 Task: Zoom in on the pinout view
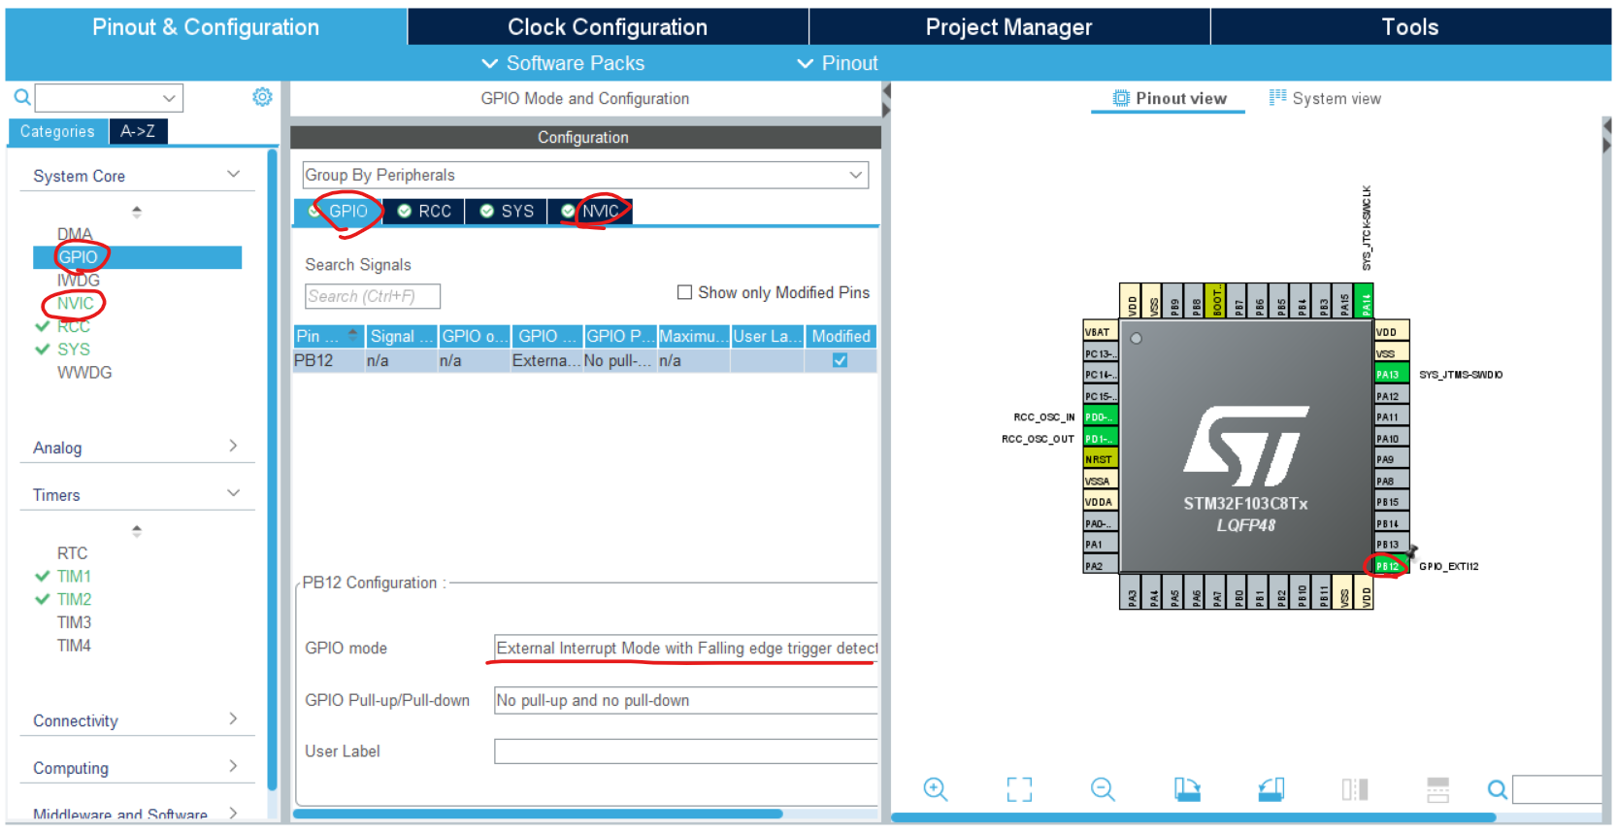(x=936, y=789)
